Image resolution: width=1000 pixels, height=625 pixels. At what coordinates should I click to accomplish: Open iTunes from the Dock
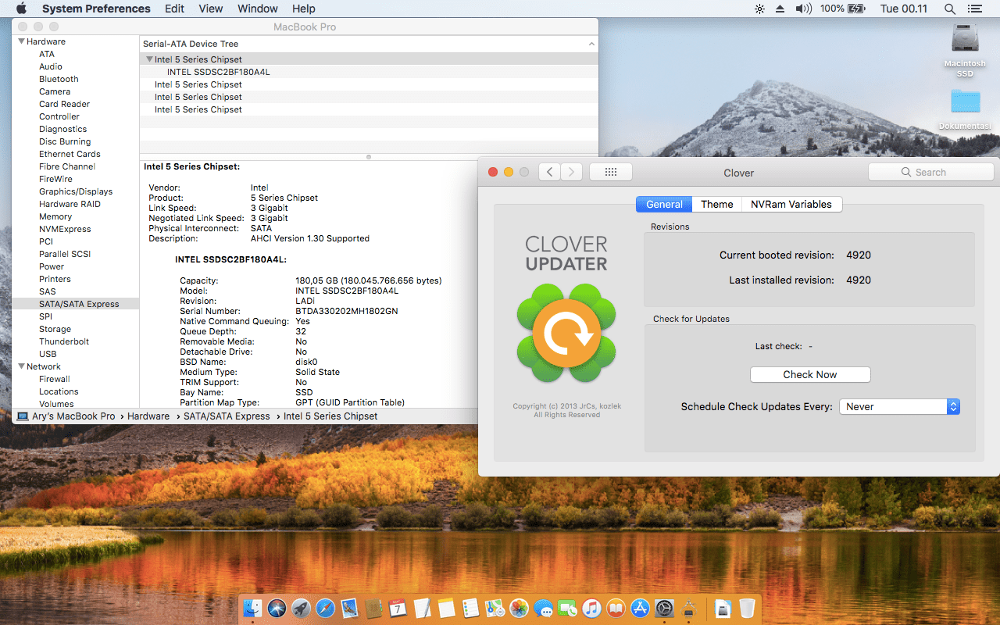click(x=591, y=609)
